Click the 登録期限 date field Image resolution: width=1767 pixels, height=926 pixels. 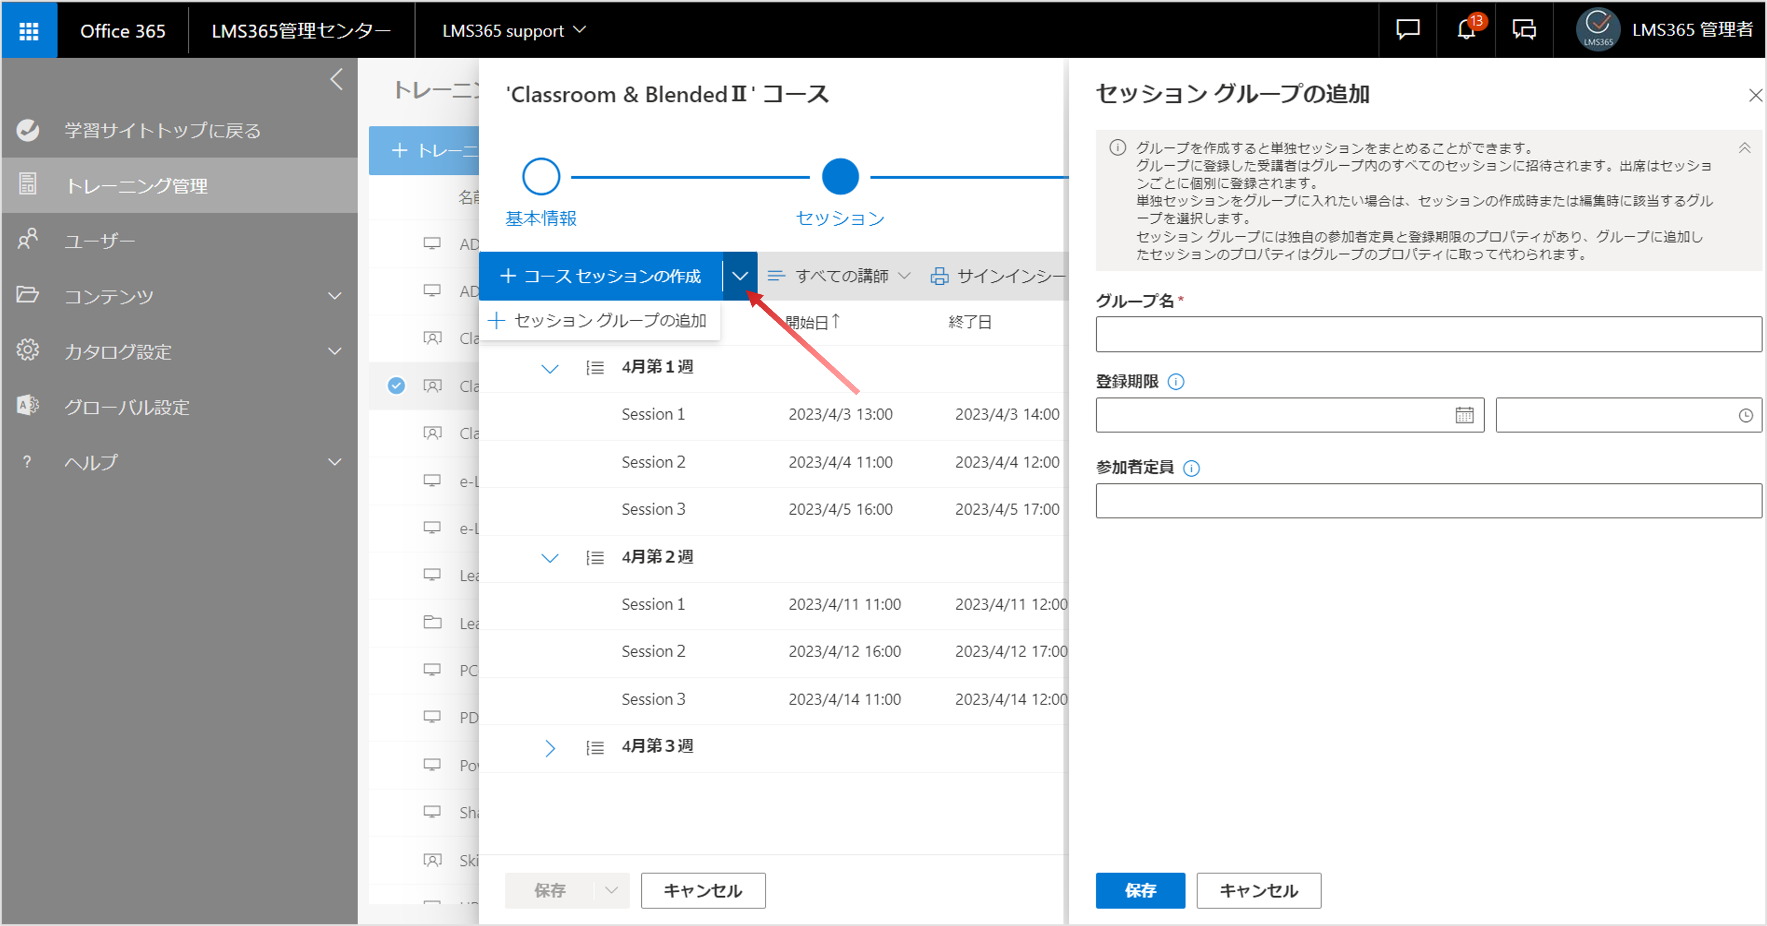click(1290, 415)
